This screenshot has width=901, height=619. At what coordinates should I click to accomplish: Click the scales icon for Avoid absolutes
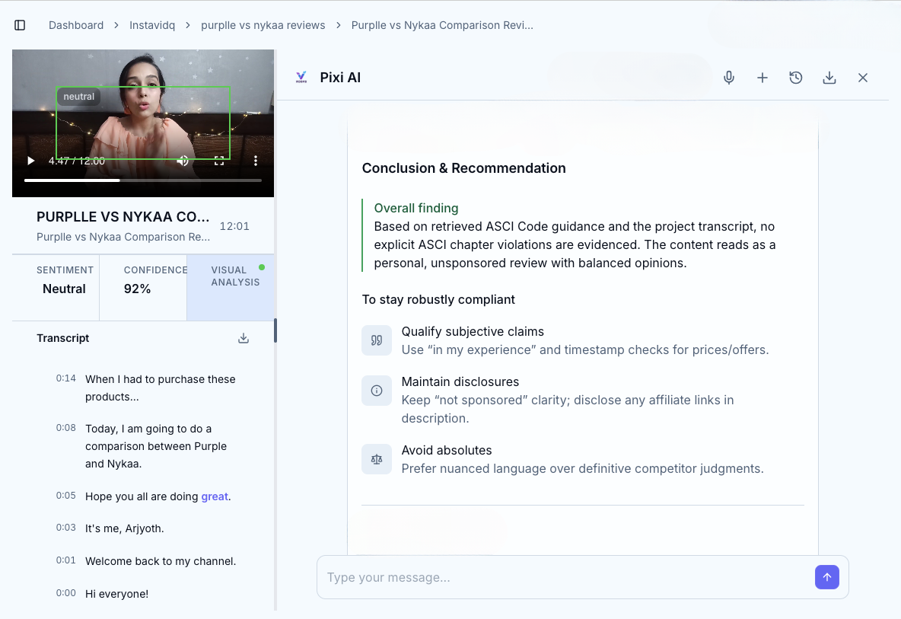pyautogui.click(x=377, y=459)
